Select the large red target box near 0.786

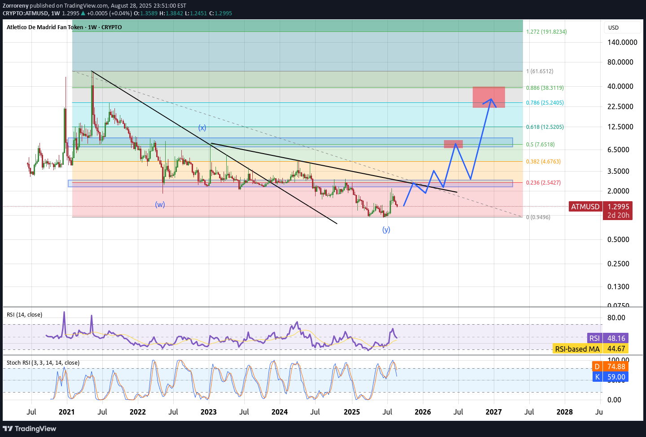[x=489, y=97]
